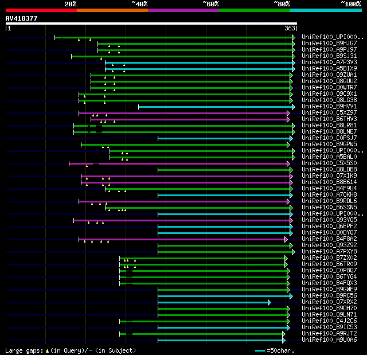
Task: Select the UniRef100_Q9LN71 label
Action: [x=329, y=315]
